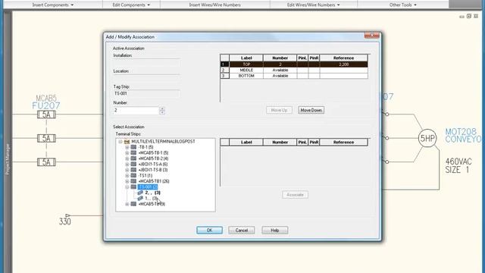Viewport: 485px width, 273px height.
Task: Increase the Number value with up arrow
Action: click(162, 108)
